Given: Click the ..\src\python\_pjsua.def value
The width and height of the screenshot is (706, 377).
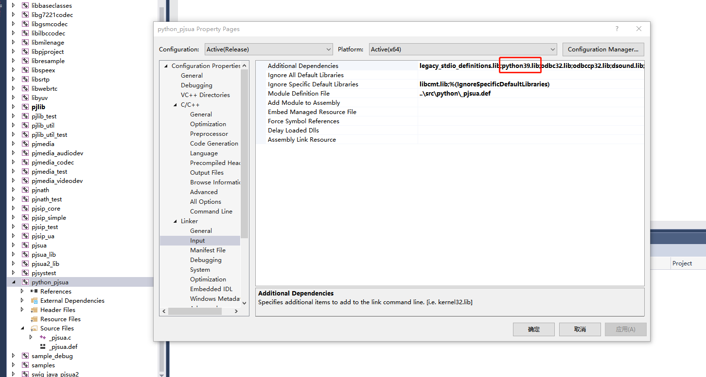Looking at the screenshot, I should pos(455,94).
